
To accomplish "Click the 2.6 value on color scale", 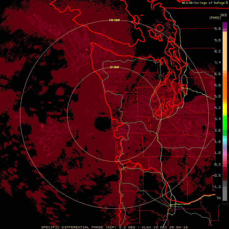I will 218,131.
